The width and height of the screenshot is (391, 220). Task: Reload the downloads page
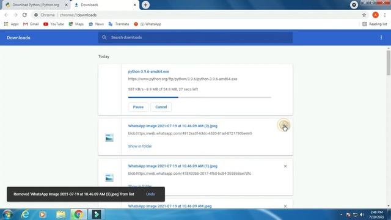tap(24, 15)
